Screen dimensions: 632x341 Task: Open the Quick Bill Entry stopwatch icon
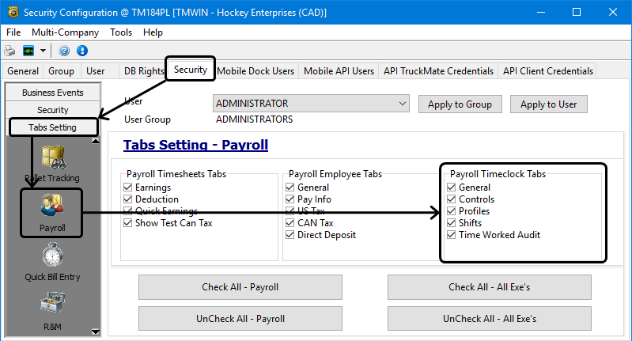point(52,256)
